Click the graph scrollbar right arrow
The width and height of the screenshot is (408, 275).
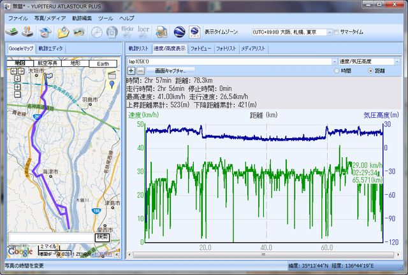pos(398,255)
